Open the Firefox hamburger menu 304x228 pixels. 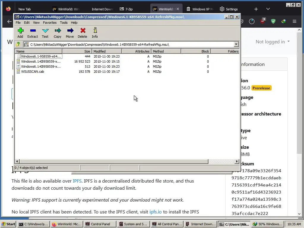coord(294,21)
